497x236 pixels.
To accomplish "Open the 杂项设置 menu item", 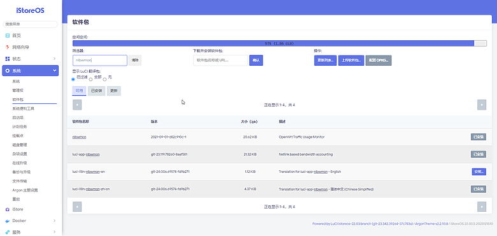I will [x=20, y=154].
